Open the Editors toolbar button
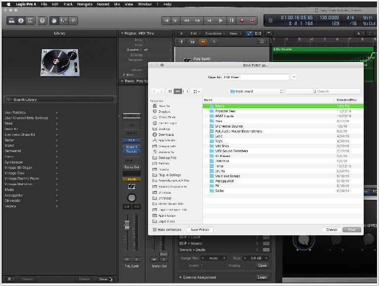This screenshot has width=379, height=286. tap(73, 21)
